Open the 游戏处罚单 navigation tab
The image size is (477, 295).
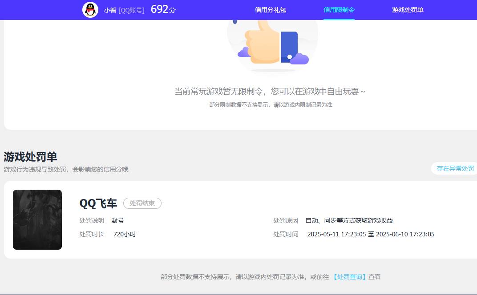coord(408,10)
